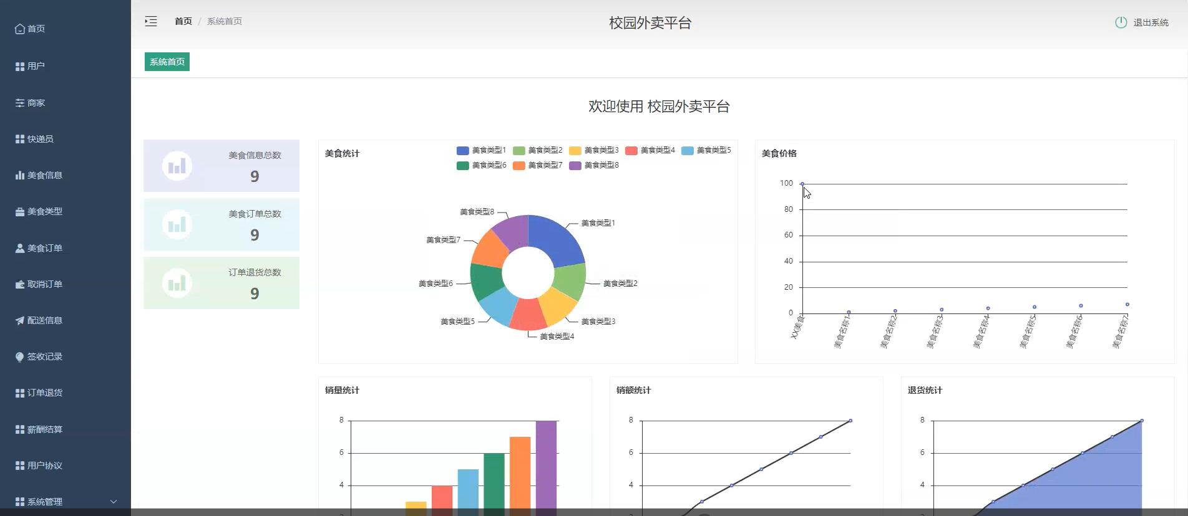Click the 系统首页 breadcrumb text
The height and width of the screenshot is (516, 1188).
pyautogui.click(x=225, y=21)
